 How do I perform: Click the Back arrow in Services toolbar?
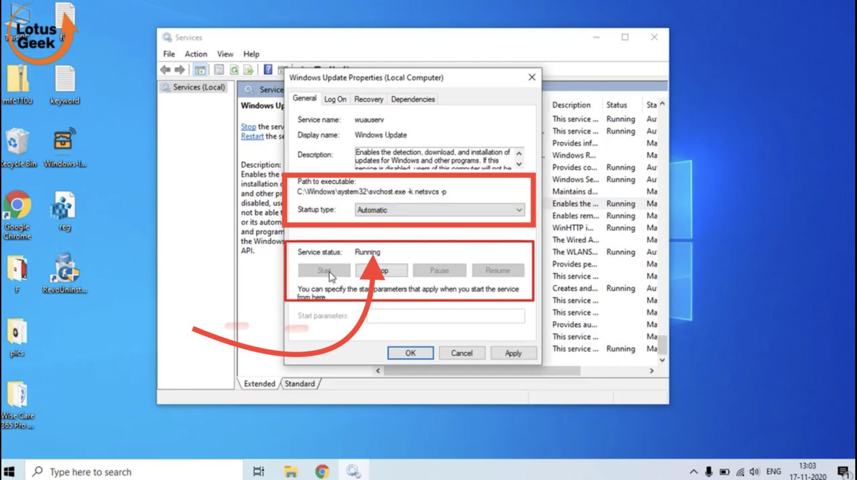tap(165, 70)
